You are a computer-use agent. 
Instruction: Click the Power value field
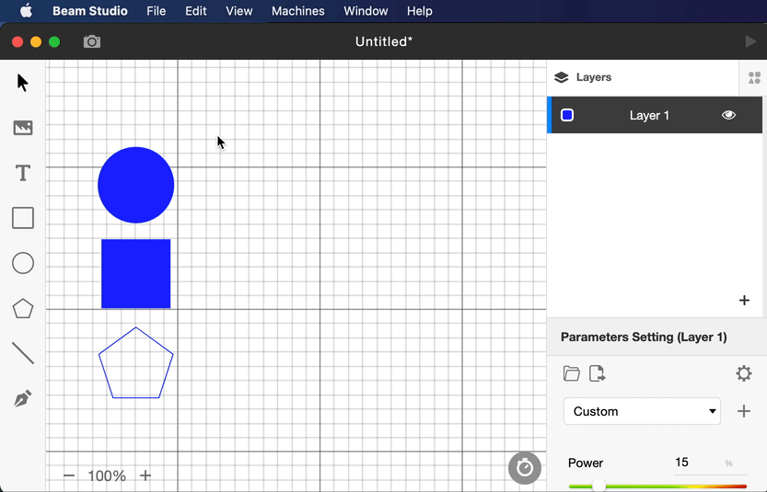point(711,463)
